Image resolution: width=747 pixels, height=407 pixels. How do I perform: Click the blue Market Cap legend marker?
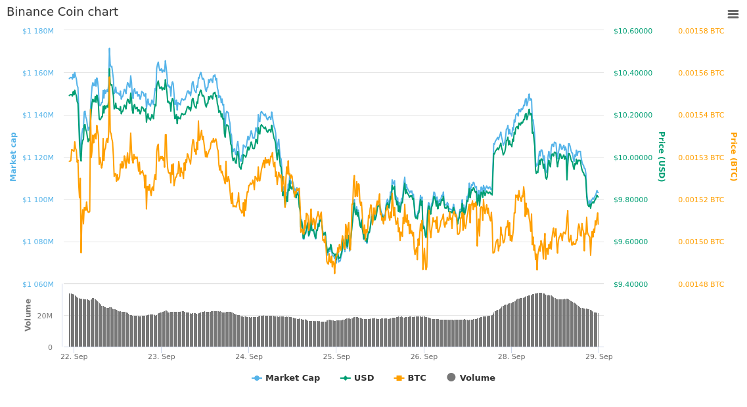point(258,378)
